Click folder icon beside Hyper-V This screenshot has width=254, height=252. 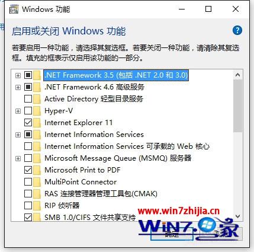coord(37,111)
